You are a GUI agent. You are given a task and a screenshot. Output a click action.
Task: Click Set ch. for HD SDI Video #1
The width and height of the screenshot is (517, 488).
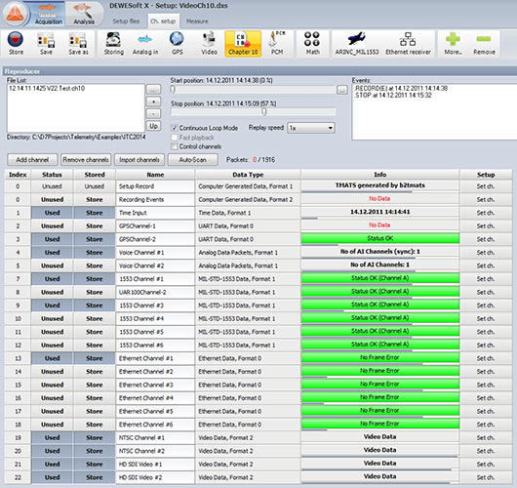tap(486, 464)
